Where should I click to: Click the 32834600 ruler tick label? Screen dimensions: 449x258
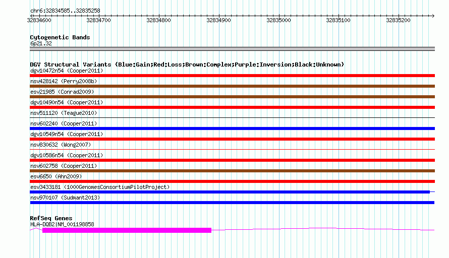pyautogui.click(x=39, y=20)
